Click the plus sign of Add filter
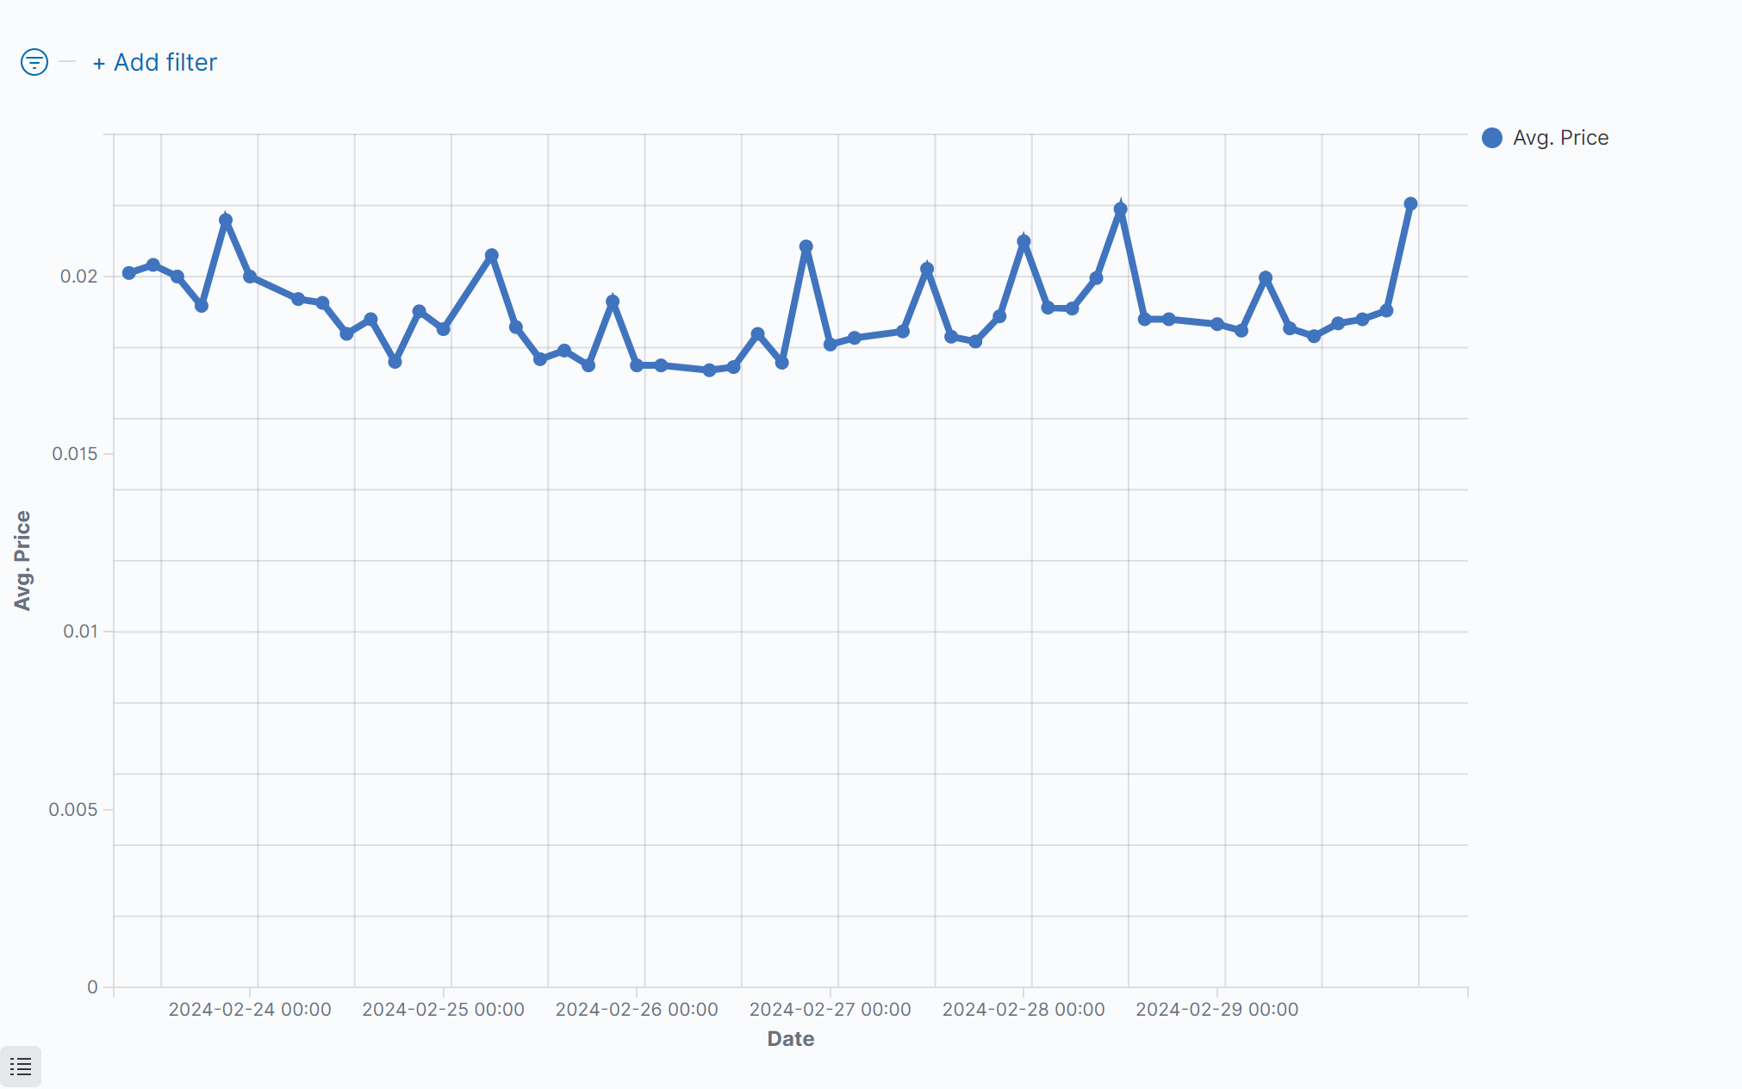1742x1089 pixels. [x=99, y=64]
